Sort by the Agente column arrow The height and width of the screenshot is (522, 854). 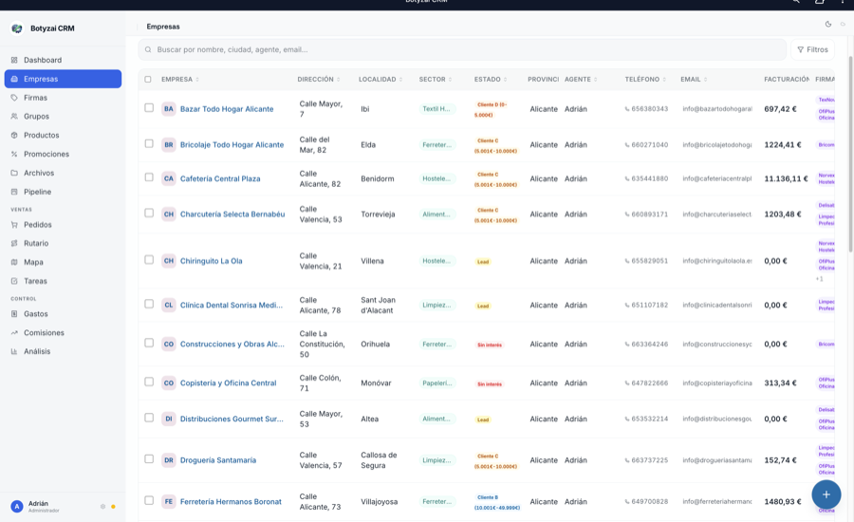tap(595, 80)
